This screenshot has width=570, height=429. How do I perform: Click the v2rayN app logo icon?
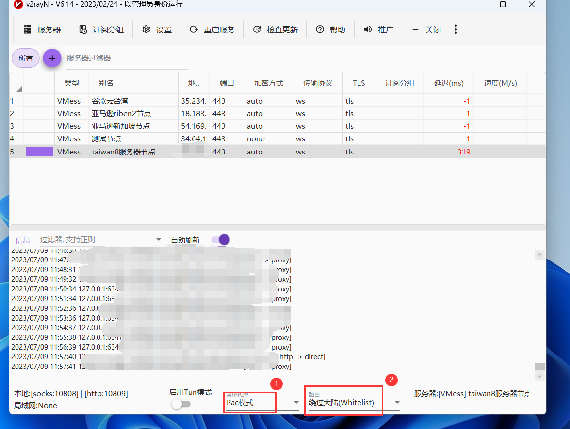(x=18, y=4)
